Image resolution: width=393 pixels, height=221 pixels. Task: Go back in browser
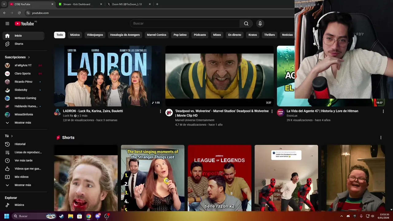coord(4,13)
